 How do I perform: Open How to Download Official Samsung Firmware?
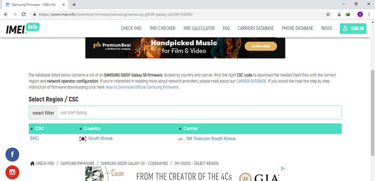pos(142,87)
